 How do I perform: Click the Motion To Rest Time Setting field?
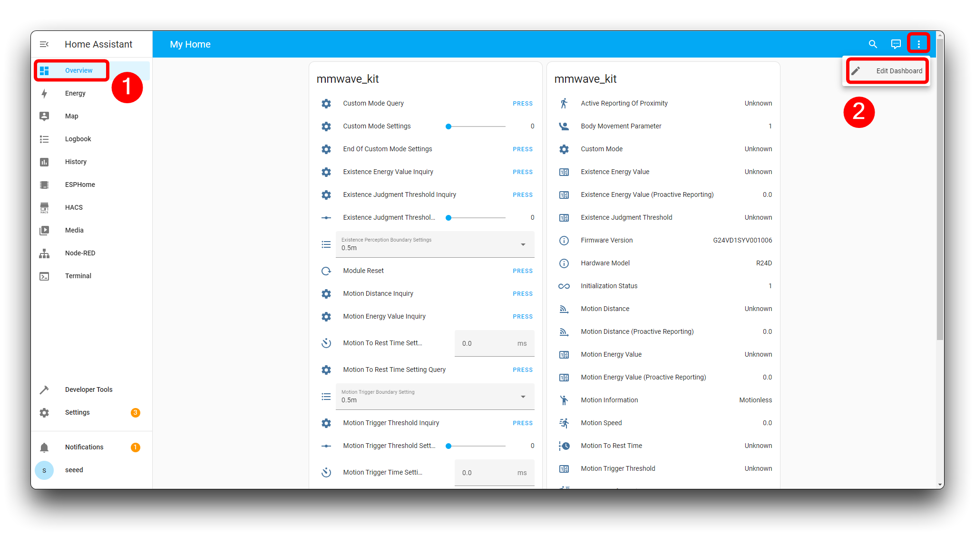coord(494,343)
